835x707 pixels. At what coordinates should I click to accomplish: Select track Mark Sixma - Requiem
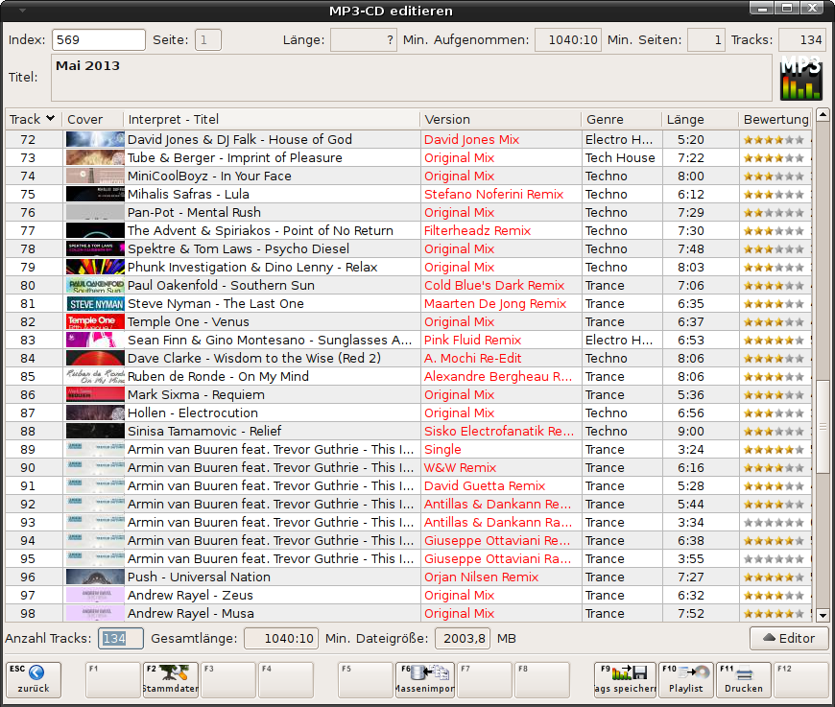click(x=196, y=395)
